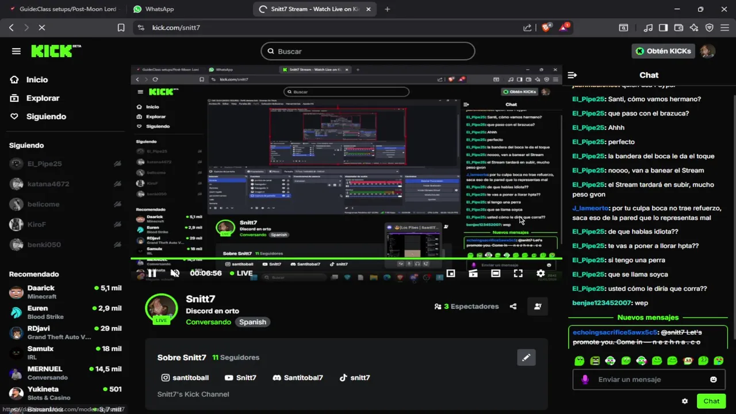Screen dimensions: 736x414
Task: Open recommended channel MERNUEL
Action: pos(64,373)
